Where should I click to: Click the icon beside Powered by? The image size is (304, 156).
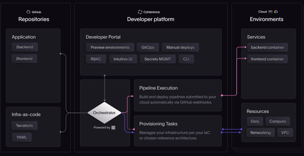coord(113,128)
